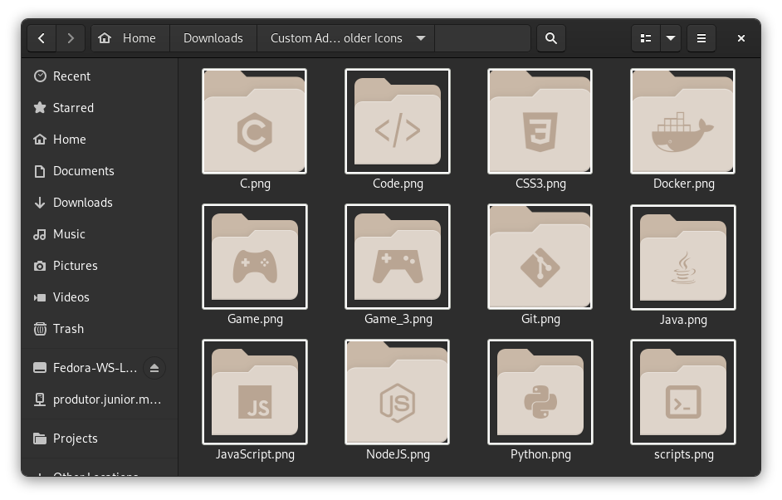Click the Java.png file name
Viewport: 782px width, 500px height.
[x=683, y=320]
